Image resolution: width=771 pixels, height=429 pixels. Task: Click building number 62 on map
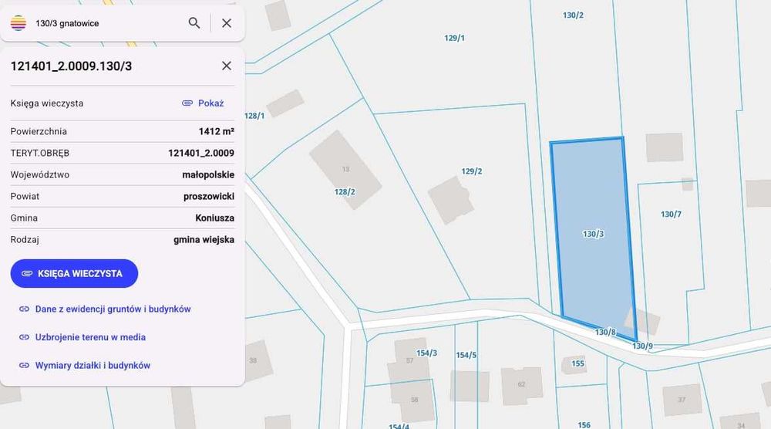tap(521, 384)
